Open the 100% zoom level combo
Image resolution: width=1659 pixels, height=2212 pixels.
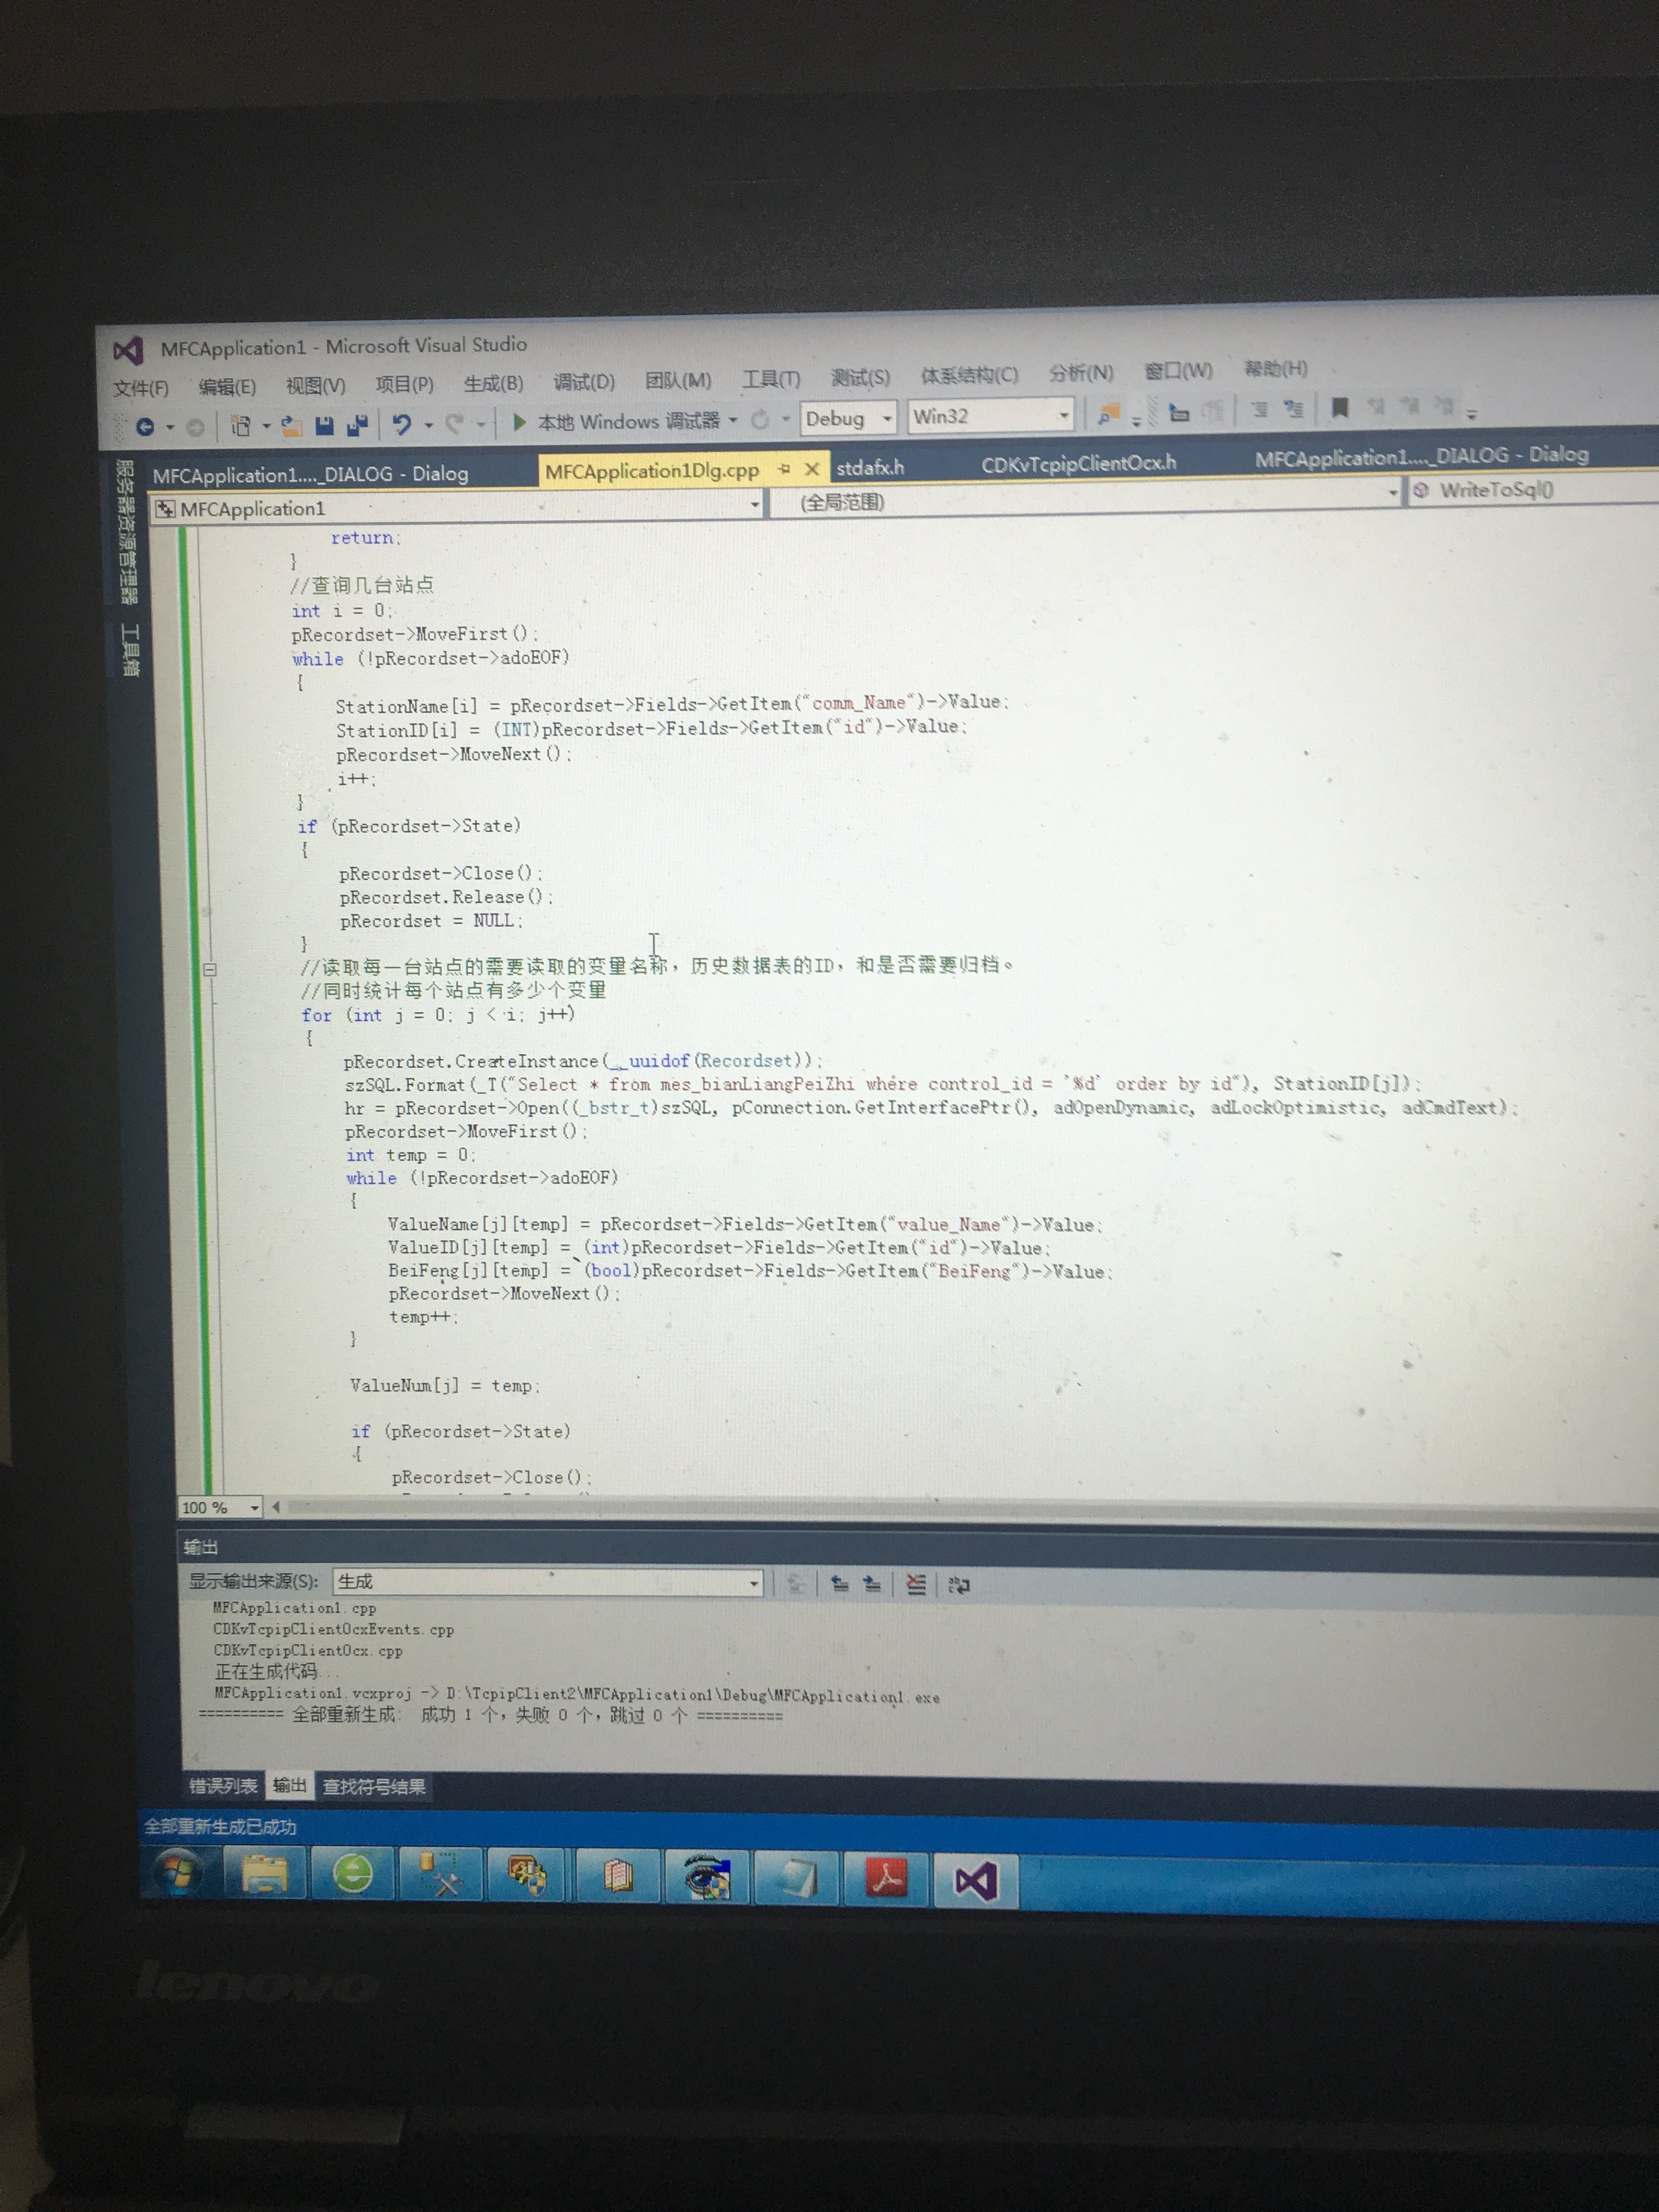click(254, 1507)
